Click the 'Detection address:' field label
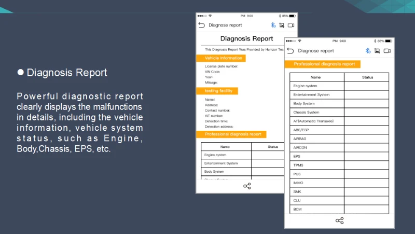Viewport: 415px width, 234px height. tap(218, 127)
